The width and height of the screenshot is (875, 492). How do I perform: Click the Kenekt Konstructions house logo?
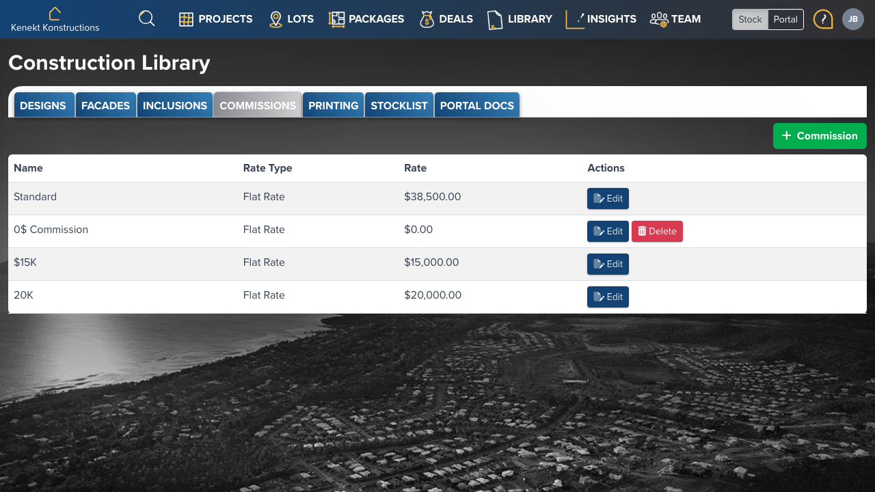55,13
